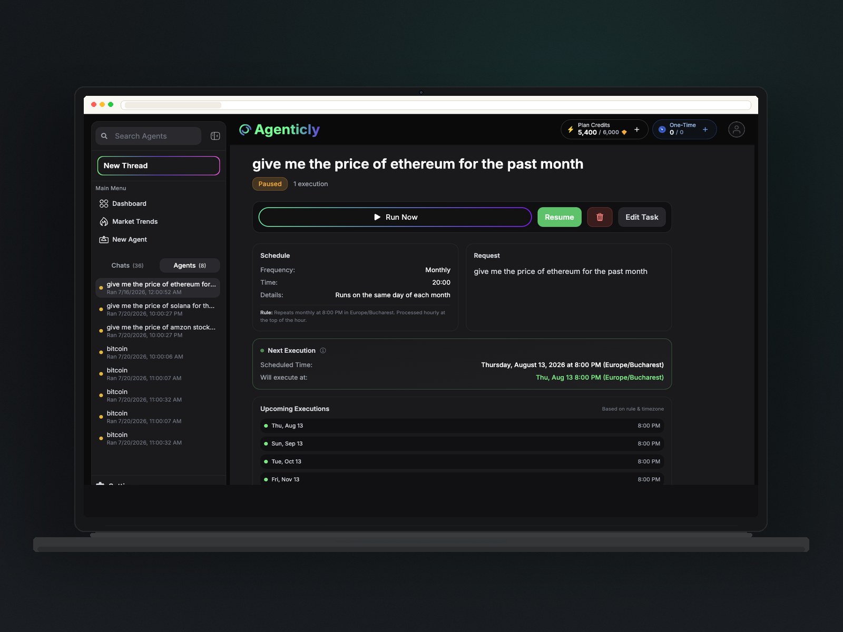Delete the task with the trash icon

coord(600,217)
